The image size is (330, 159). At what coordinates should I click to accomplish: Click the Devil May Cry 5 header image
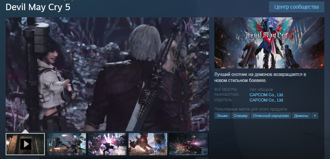point(269,43)
